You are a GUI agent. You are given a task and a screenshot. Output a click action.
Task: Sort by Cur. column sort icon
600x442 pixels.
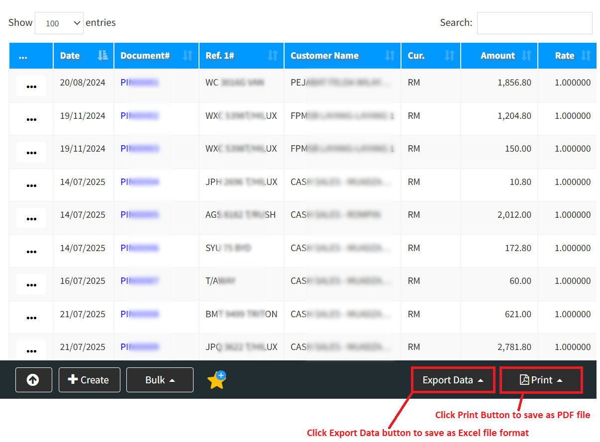[449, 56]
